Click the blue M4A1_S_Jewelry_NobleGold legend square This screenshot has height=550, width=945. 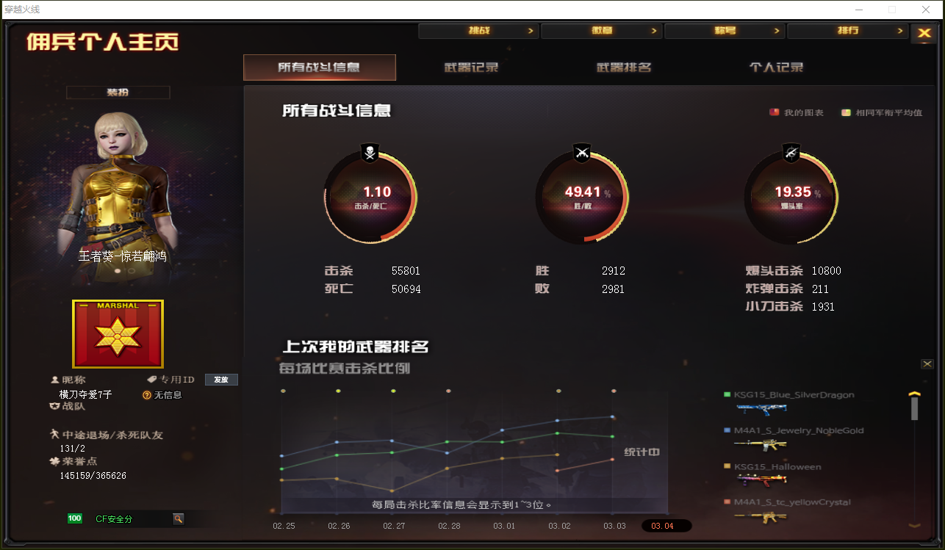tap(727, 430)
